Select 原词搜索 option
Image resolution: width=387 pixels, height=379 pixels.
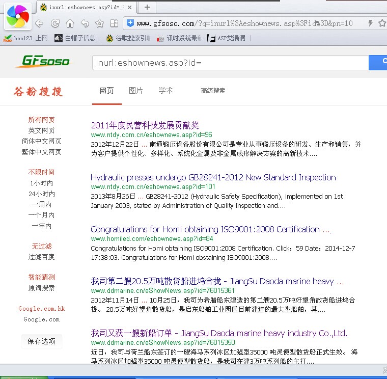click(x=41, y=288)
